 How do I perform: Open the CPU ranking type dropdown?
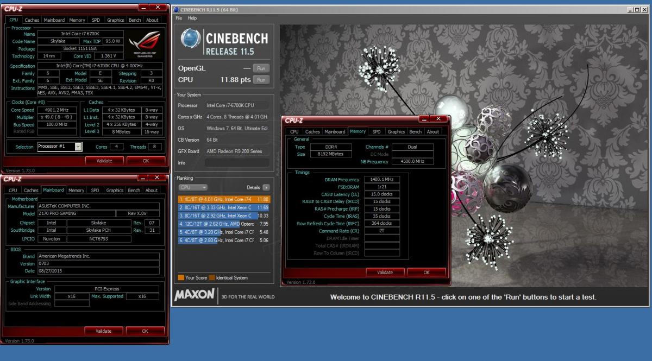point(193,187)
